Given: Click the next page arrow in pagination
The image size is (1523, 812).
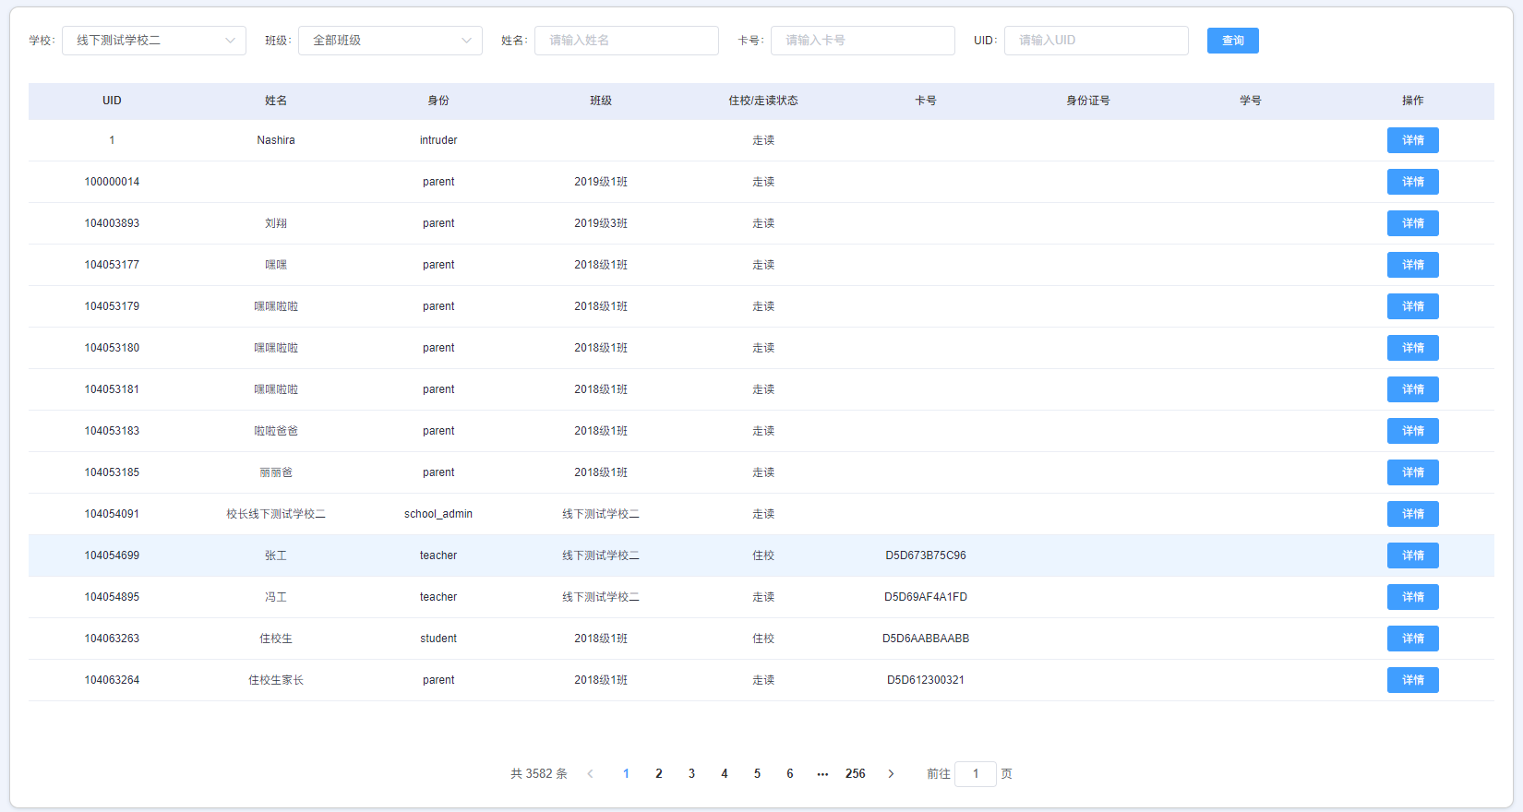Looking at the screenshot, I should tap(891, 774).
